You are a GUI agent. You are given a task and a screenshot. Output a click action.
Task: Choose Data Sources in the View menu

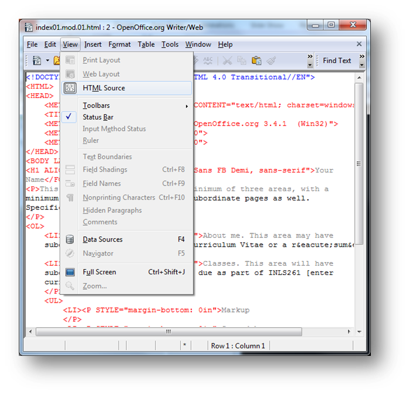[103, 239]
